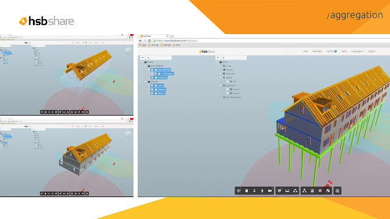Click the Logout link
Screen dimensions: 390x219
tap(371, 51)
